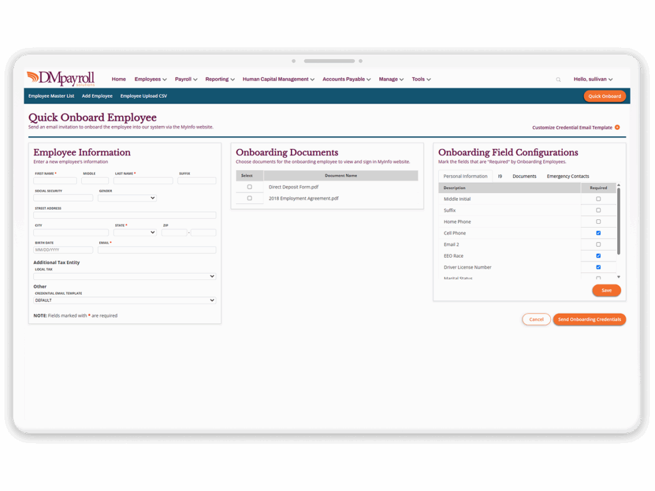This screenshot has height=491, width=655.
Task: Select the Direct Deposit Form.pdf checkbox
Action: [249, 187]
